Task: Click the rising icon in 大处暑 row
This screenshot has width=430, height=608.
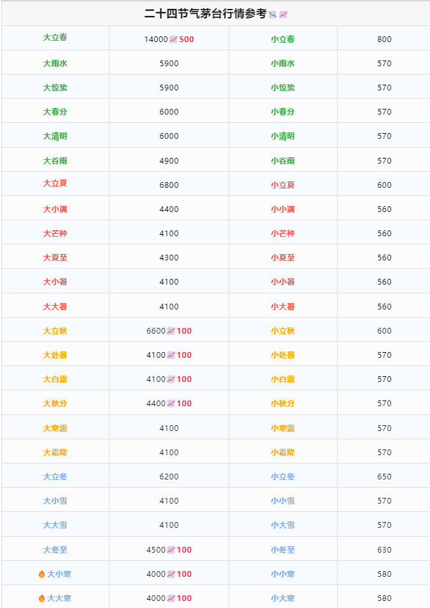Action: [x=171, y=355]
